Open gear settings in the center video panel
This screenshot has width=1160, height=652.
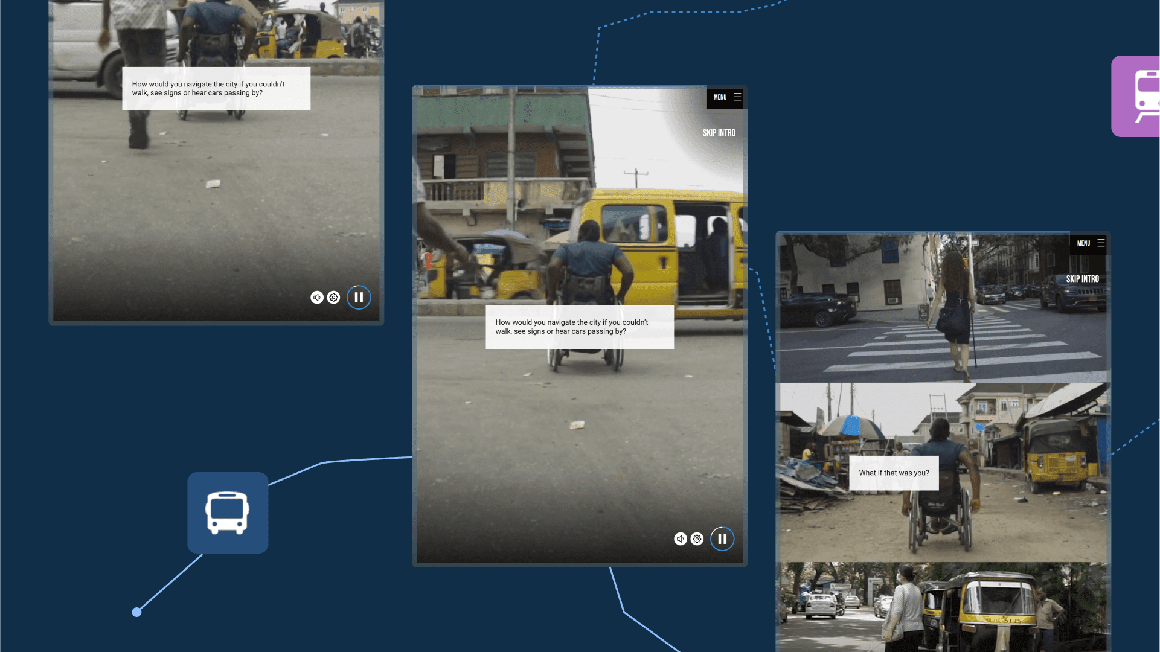[x=697, y=539]
